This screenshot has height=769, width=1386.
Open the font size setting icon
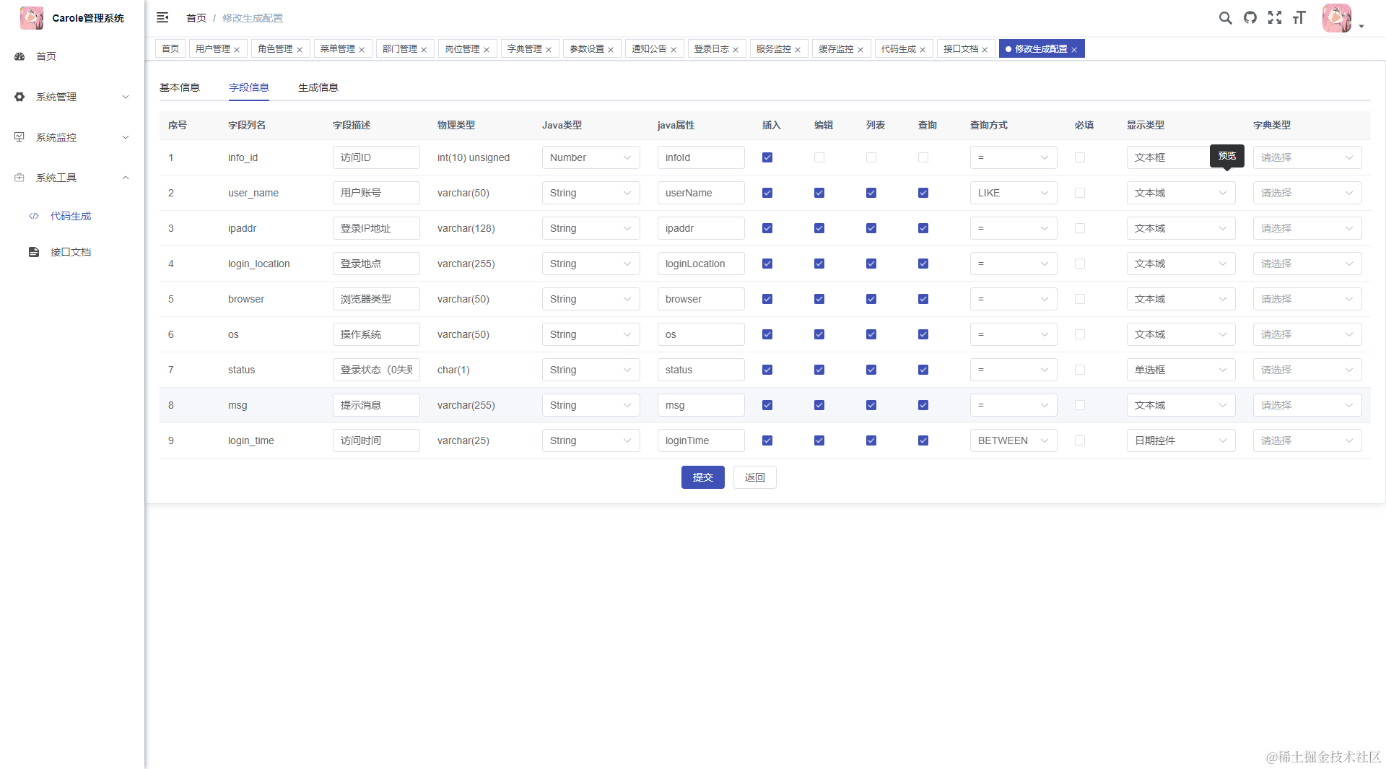(x=1299, y=18)
